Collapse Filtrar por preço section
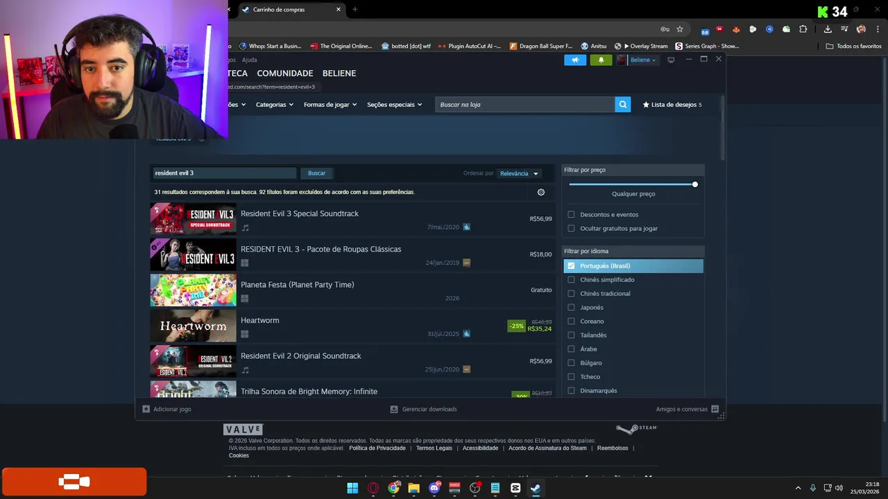The image size is (888, 499). 633,170
